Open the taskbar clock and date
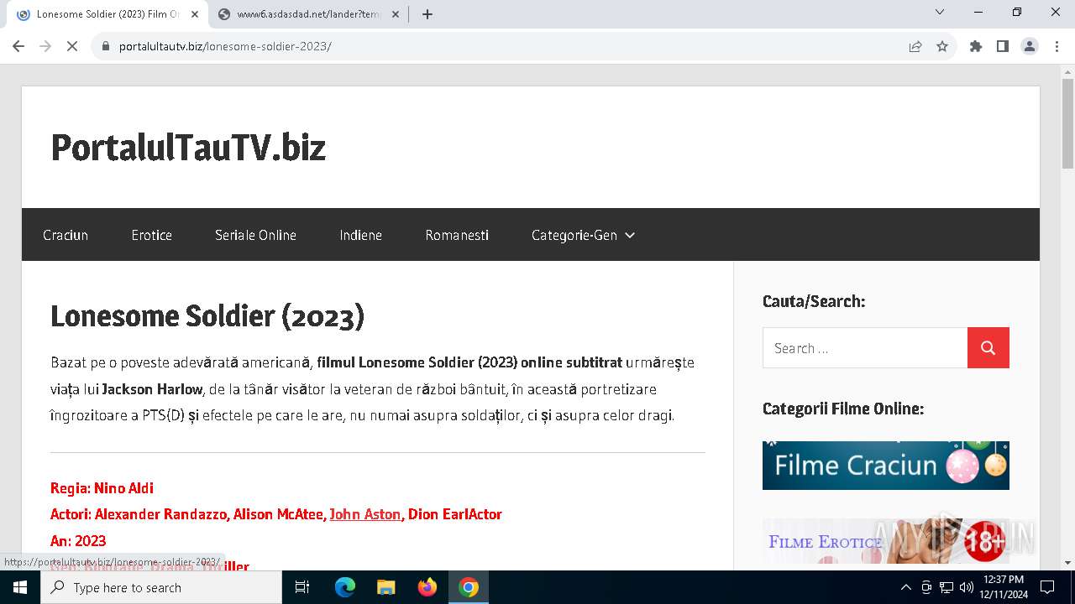 click(x=1004, y=587)
